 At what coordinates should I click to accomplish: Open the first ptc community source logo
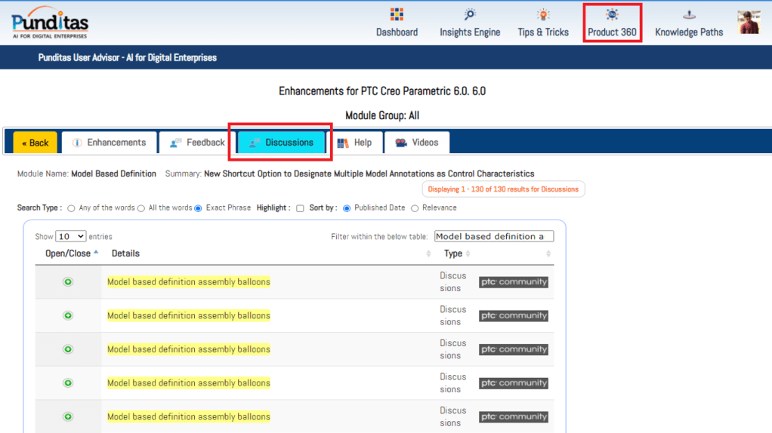(x=513, y=282)
